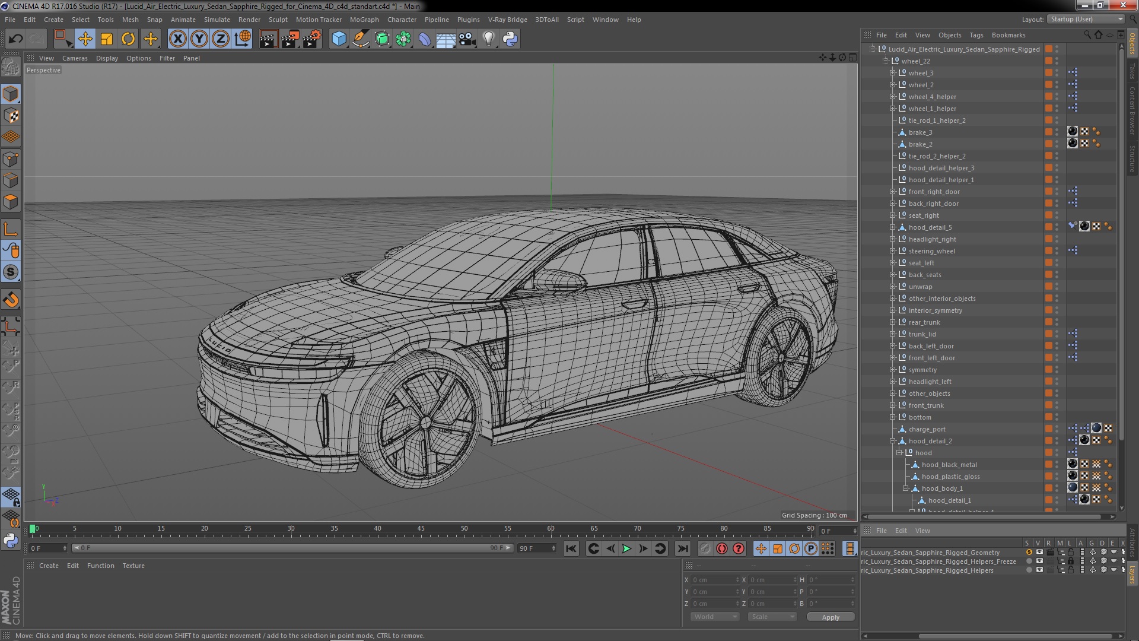1139x641 pixels.
Task: Collapse the hood_detail_2 object
Action: (892, 441)
